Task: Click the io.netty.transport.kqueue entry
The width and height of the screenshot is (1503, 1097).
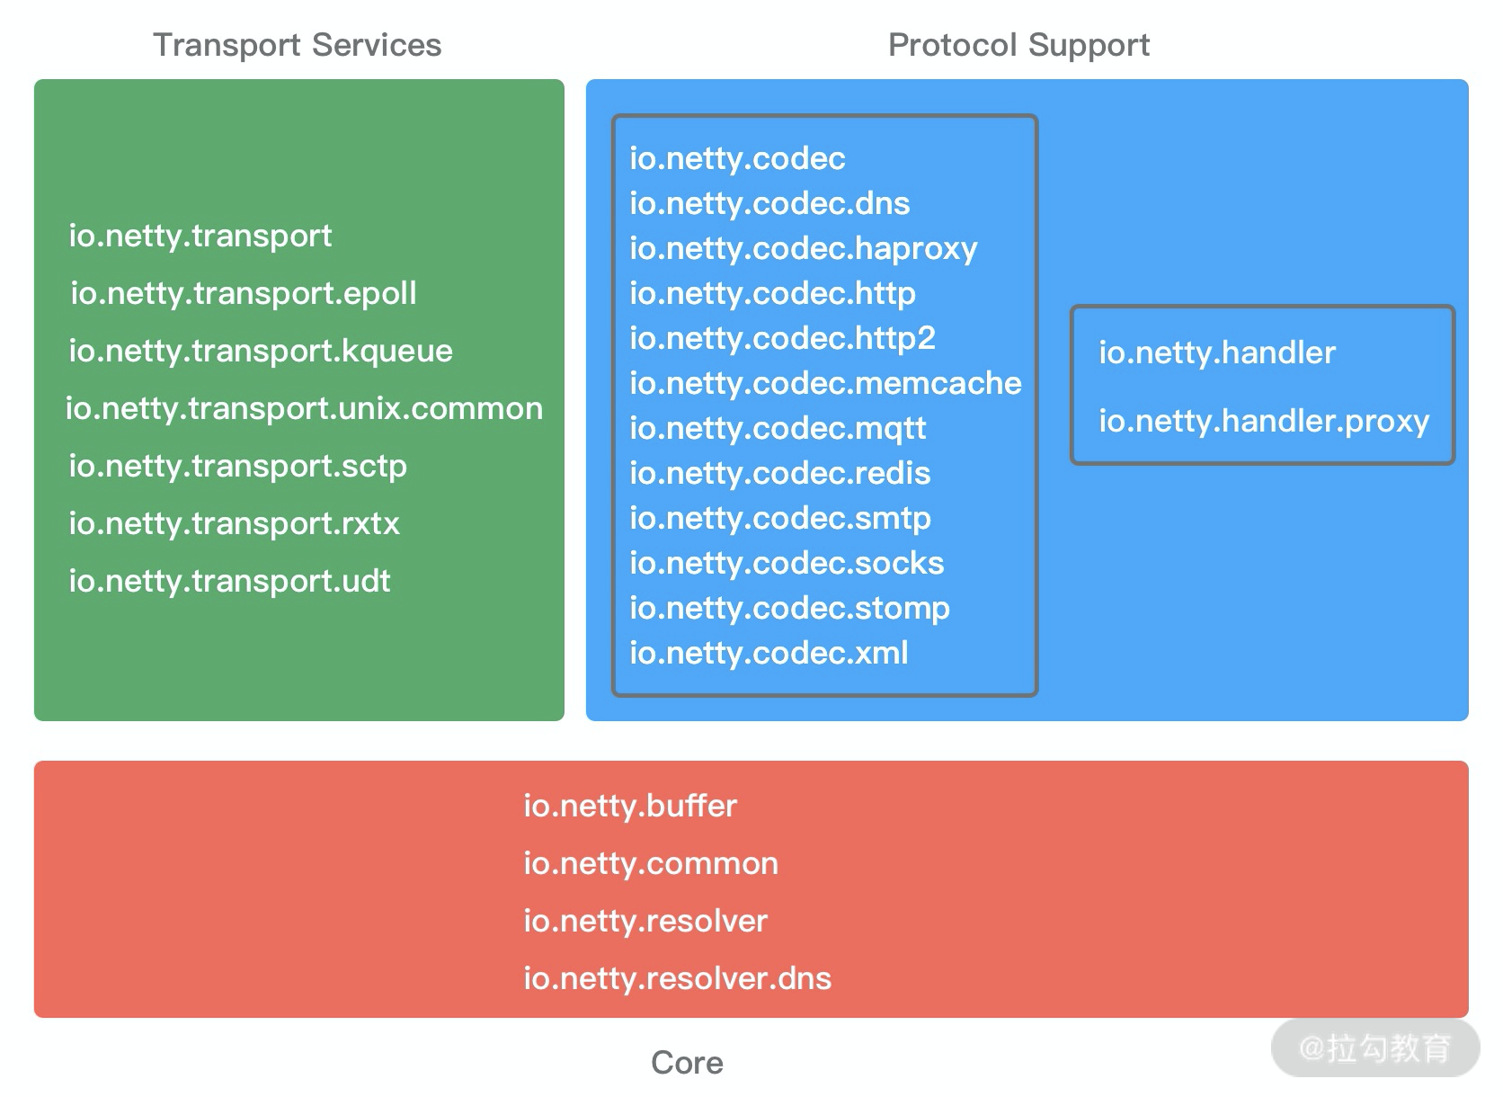Action: pos(261,351)
